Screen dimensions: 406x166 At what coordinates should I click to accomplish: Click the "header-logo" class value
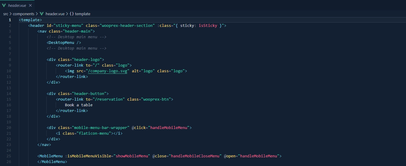click(x=87, y=59)
